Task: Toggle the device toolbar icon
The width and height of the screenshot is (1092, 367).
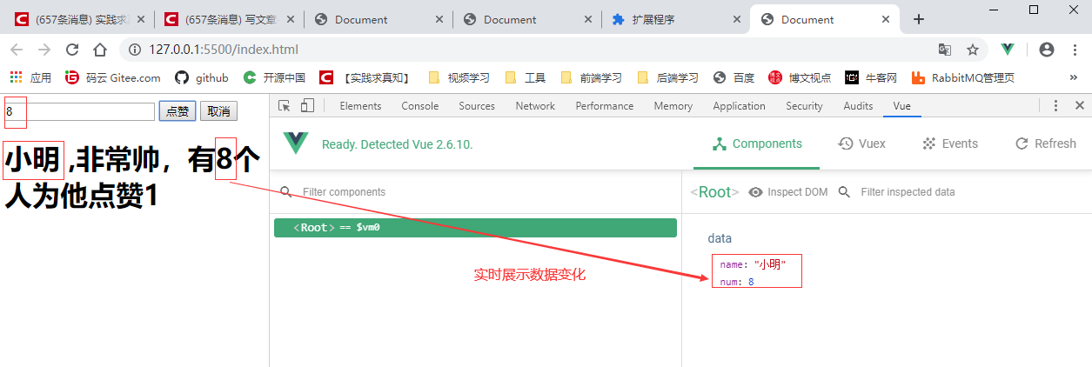Action: [307, 106]
